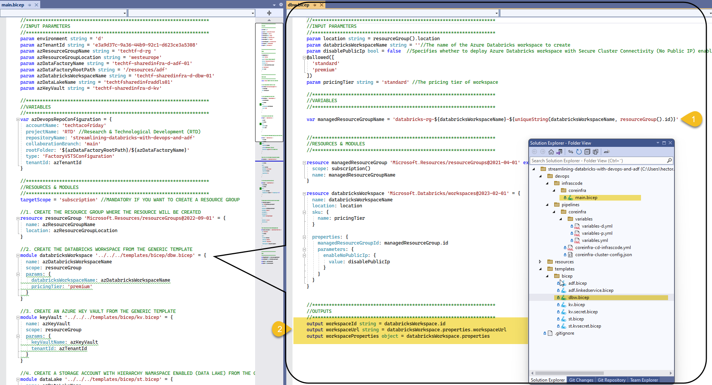This screenshot has height=385, width=712.
Task: Click the Show All Files icon
Action: (x=596, y=152)
